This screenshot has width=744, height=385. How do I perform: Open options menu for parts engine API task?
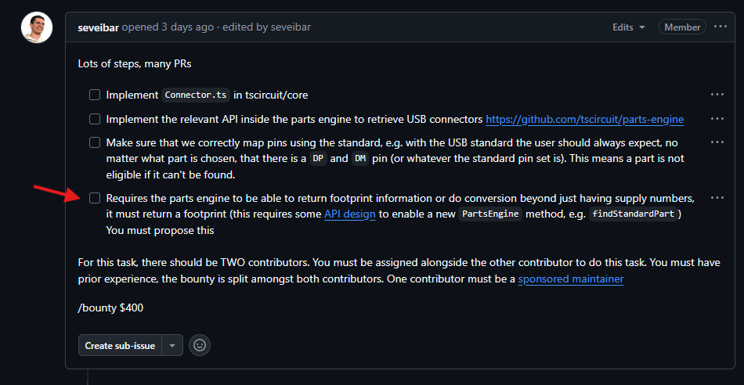point(717,119)
